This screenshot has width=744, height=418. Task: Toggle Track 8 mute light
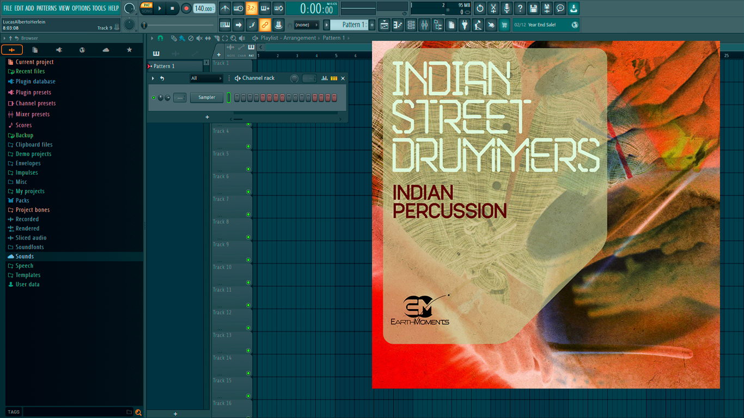click(x=248, y=237)
